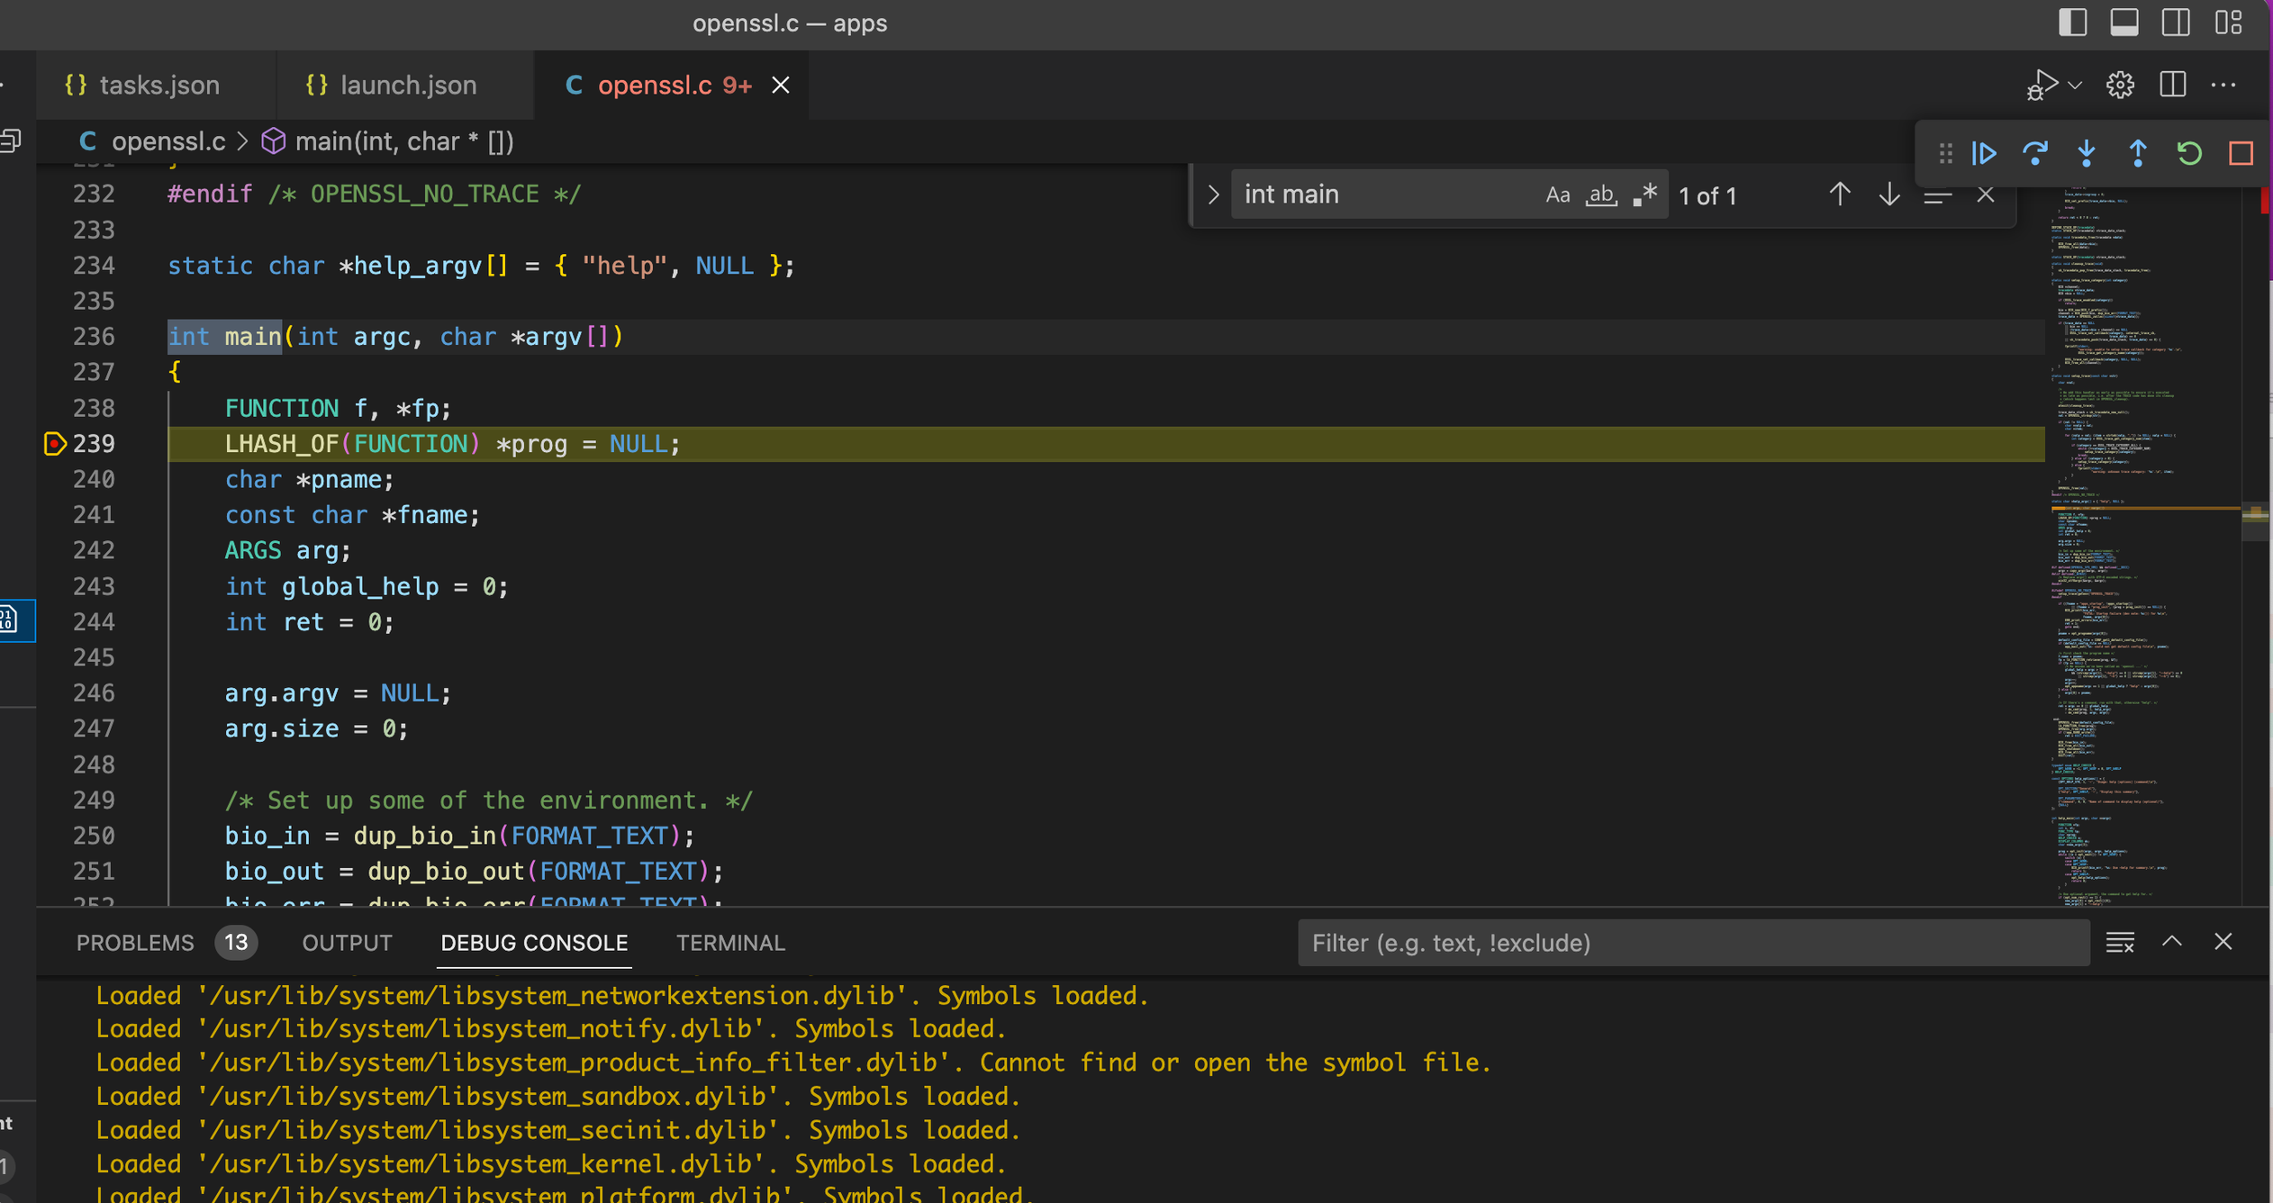This screenshot has height=1203, width=2273.
Task: Toggle regular expression search in find
Action: [1644, 194]
